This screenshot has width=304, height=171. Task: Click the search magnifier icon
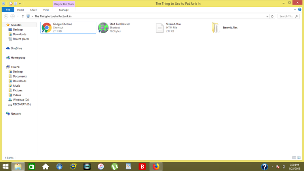click(x=296, y=16)
